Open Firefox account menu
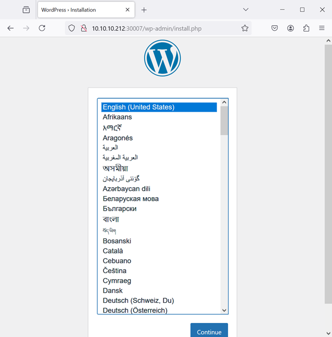The width and height of the screenshot is (332, 337). click(x=290, y=28)
